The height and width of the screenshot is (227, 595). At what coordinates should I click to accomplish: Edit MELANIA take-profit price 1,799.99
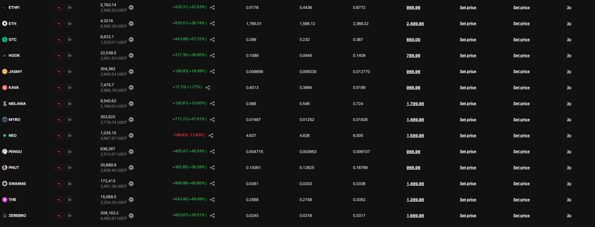point(415,103)
